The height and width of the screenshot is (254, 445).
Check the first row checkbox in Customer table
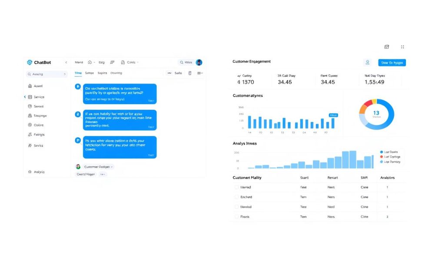pyautogui.click(x=236, y=187)
